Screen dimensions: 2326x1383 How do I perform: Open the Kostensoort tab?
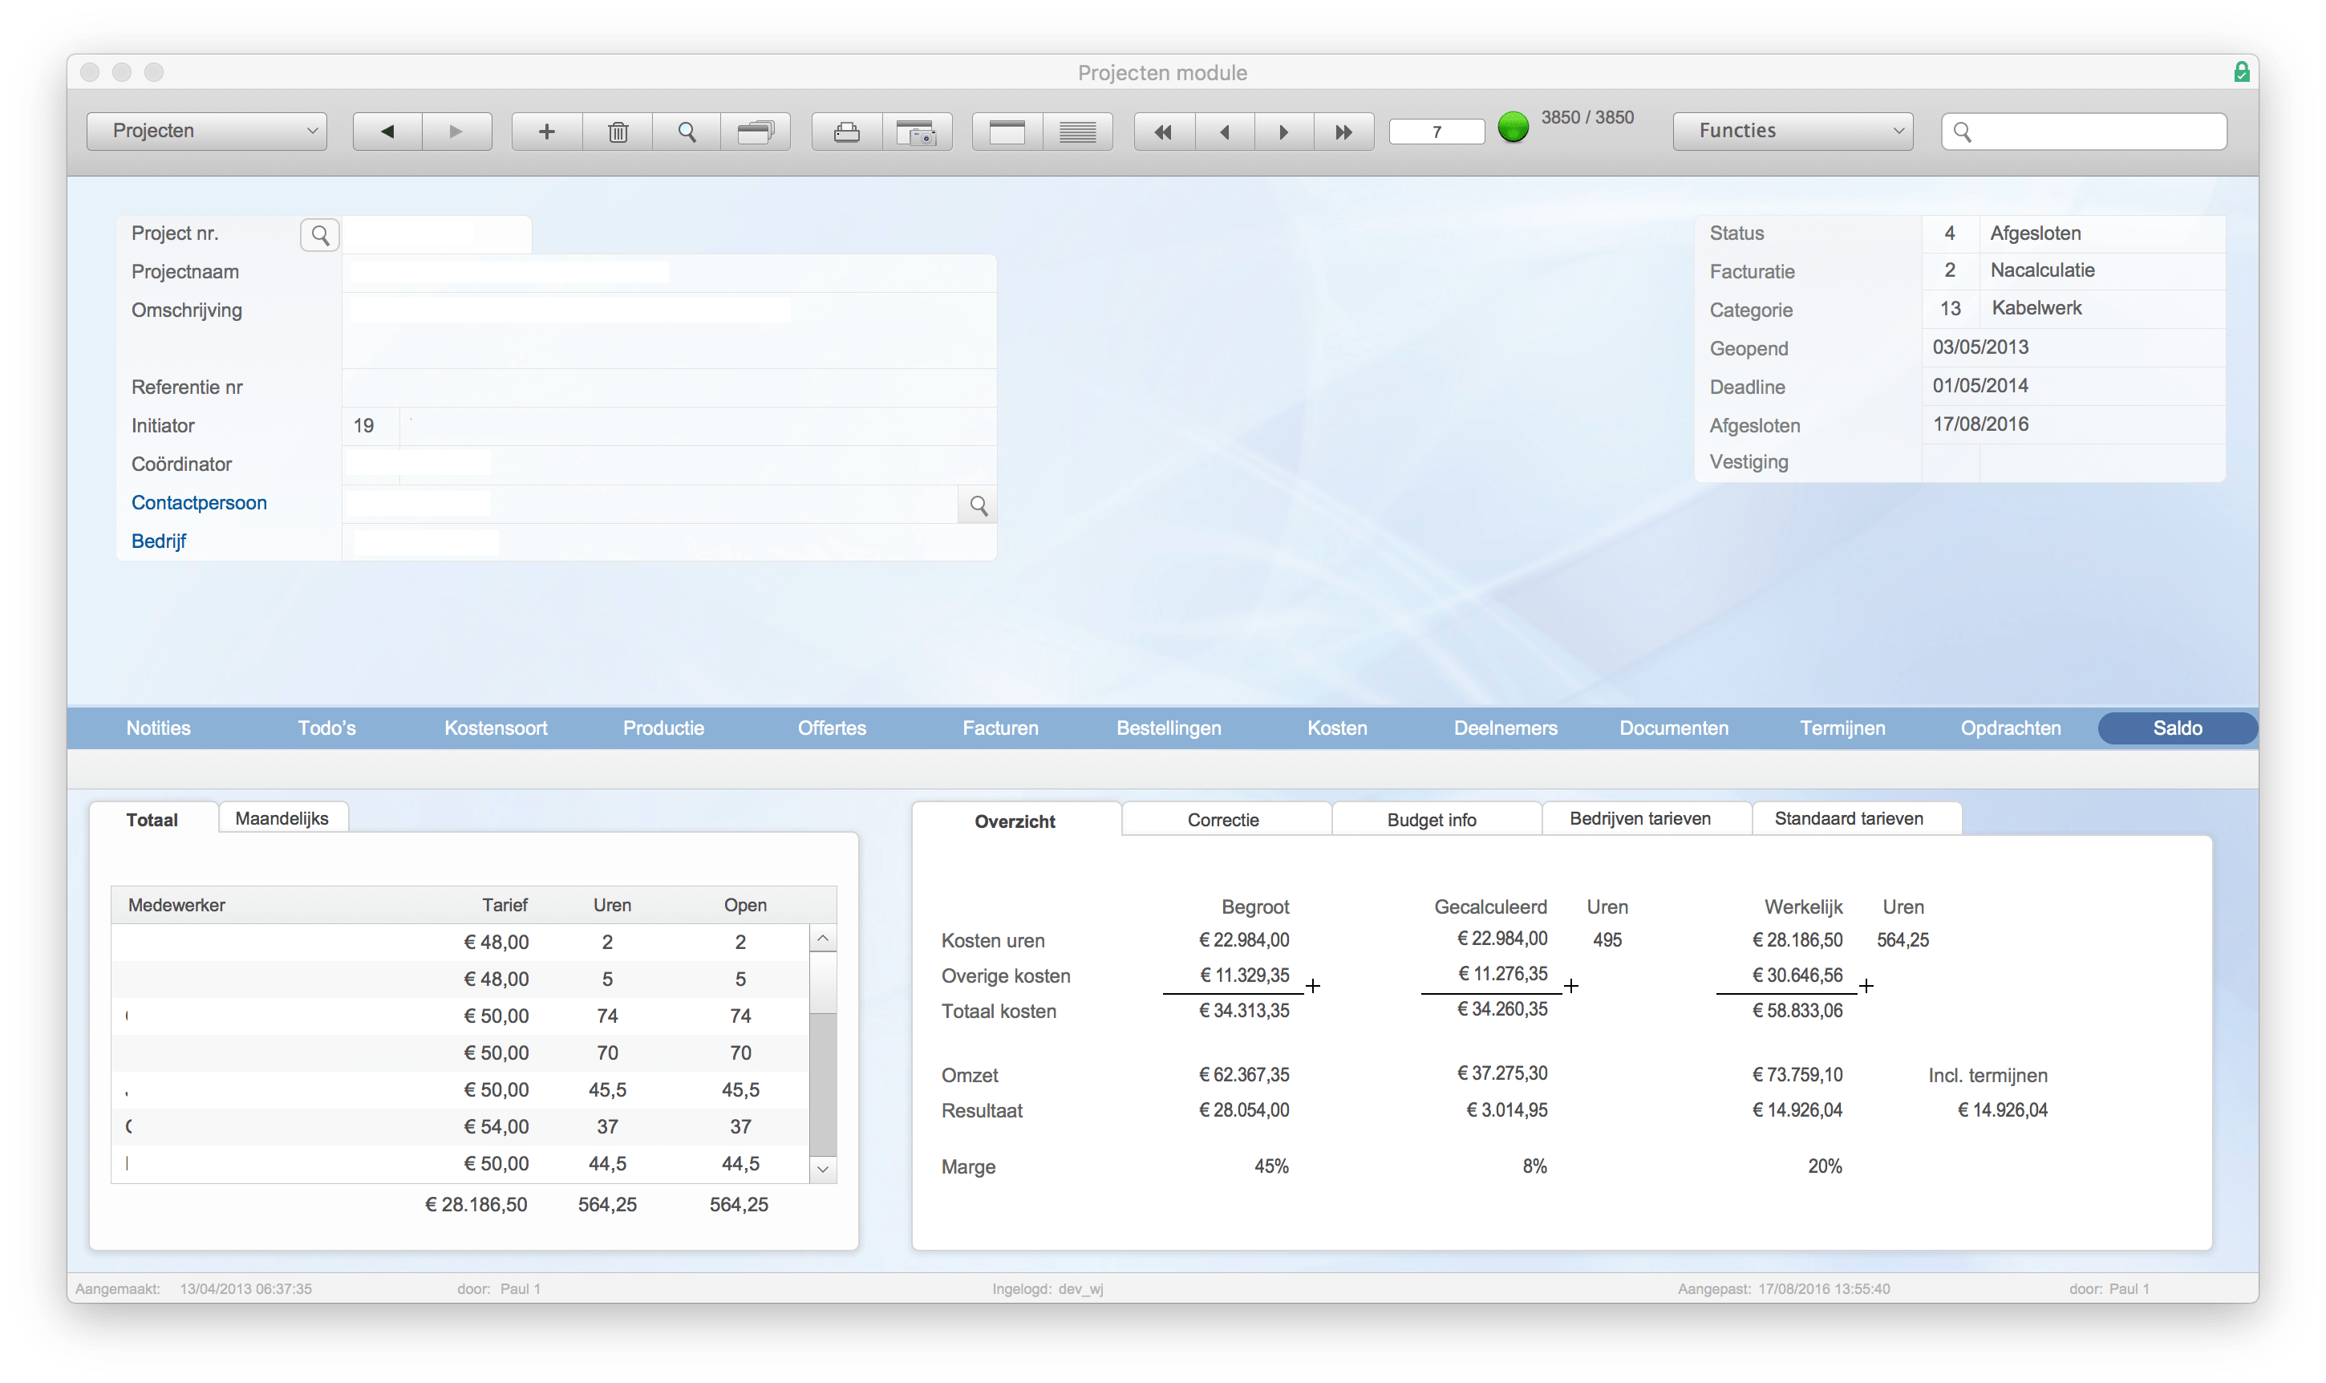496,728
